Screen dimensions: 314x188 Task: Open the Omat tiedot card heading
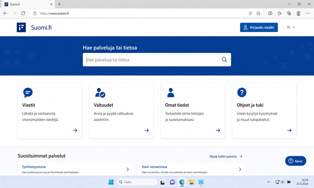[177, 105]
